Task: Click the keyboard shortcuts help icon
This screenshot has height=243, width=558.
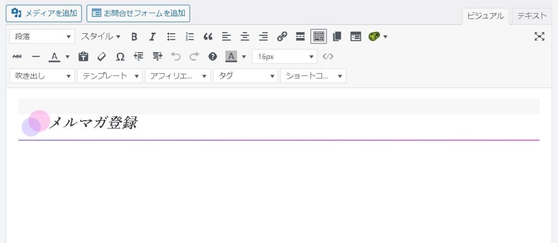Action: coord(213,57)
